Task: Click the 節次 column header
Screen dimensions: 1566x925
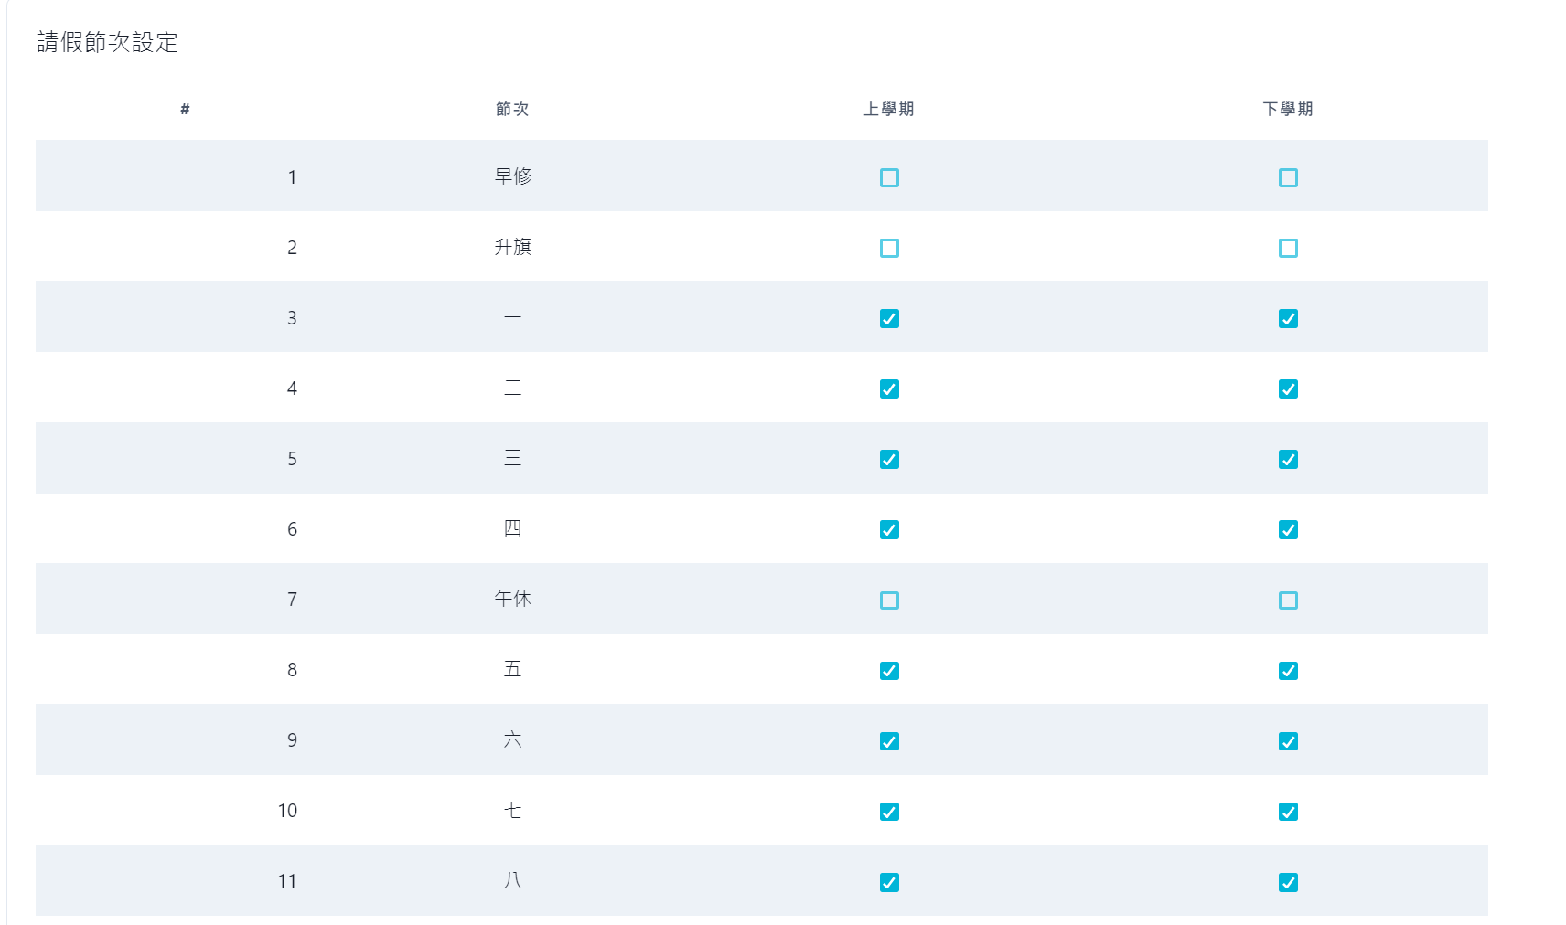Action: coord(512,109)
